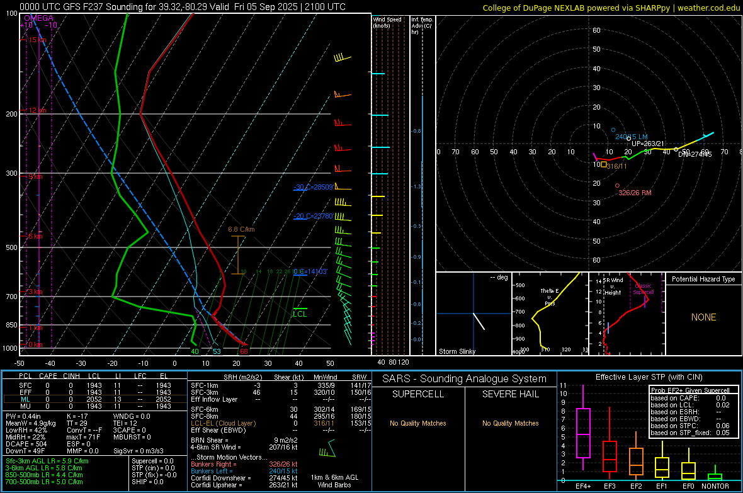The width and height of the screenshot is (743, 493).
Task: Click the red 'Bunkers Right' storm motion line
Action: coord(244,464)
